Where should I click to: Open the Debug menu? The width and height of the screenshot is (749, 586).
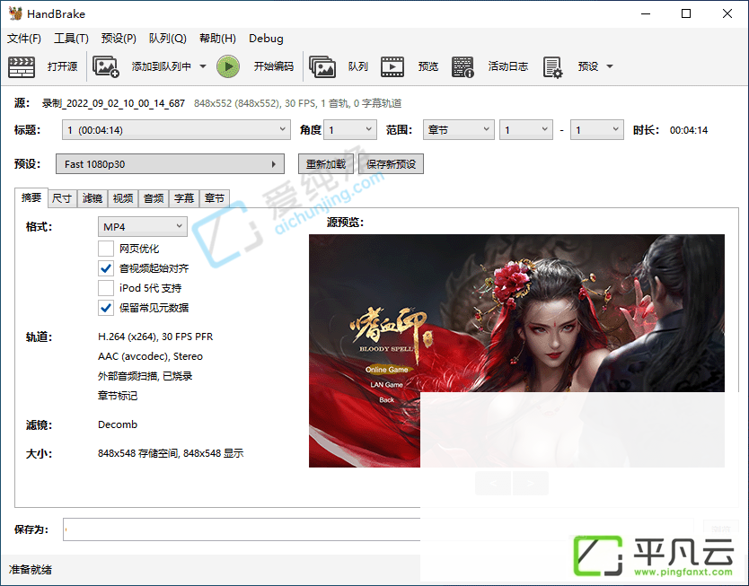266,39
